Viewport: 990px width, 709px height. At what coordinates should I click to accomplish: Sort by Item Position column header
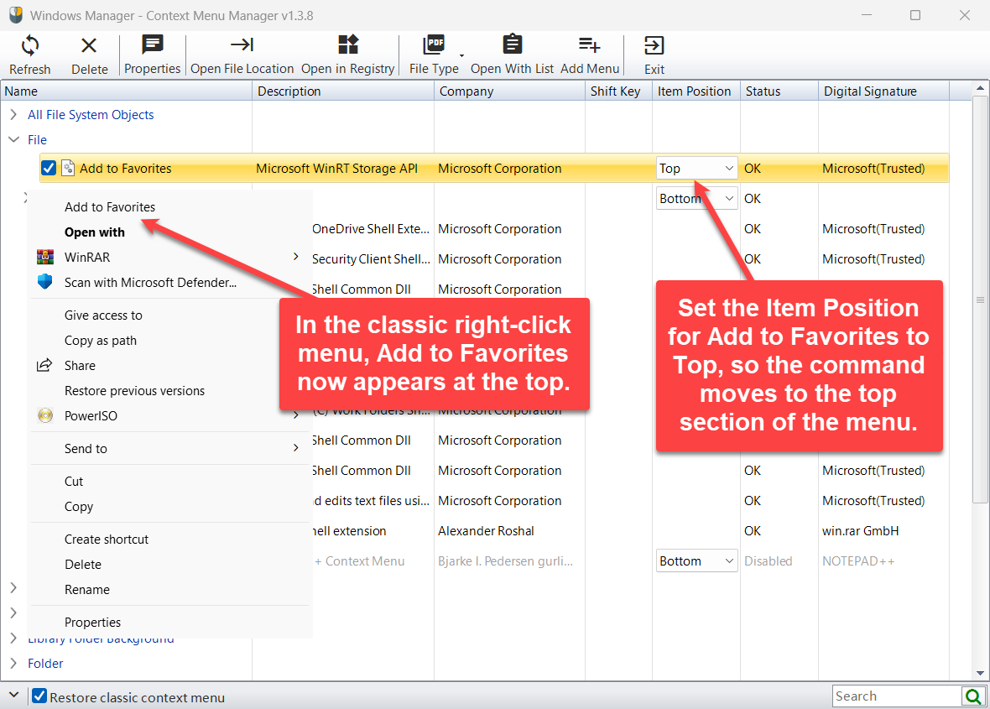(696, 91)
